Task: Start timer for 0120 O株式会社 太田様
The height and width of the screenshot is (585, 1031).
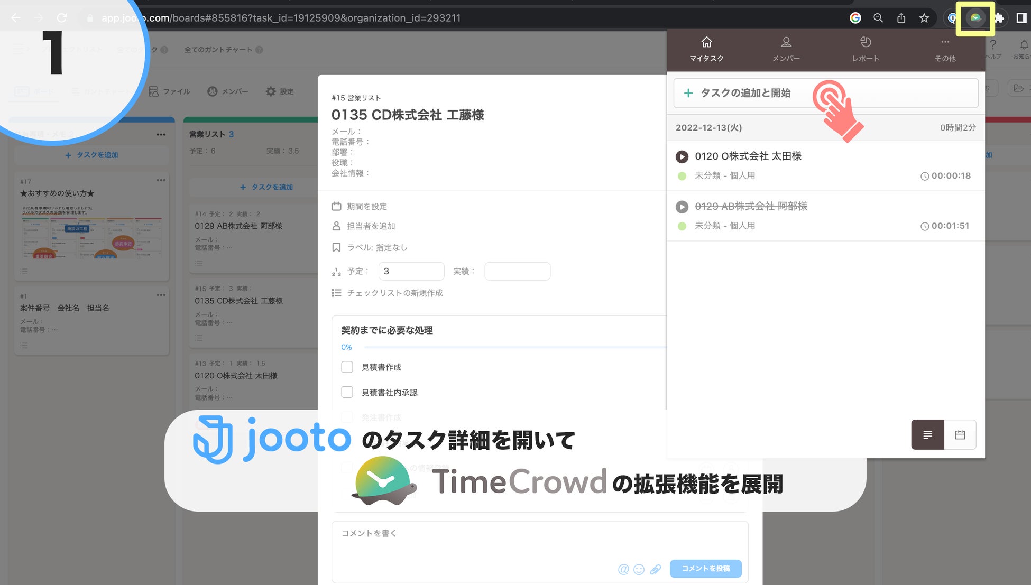Action: [x=682, y=156]
